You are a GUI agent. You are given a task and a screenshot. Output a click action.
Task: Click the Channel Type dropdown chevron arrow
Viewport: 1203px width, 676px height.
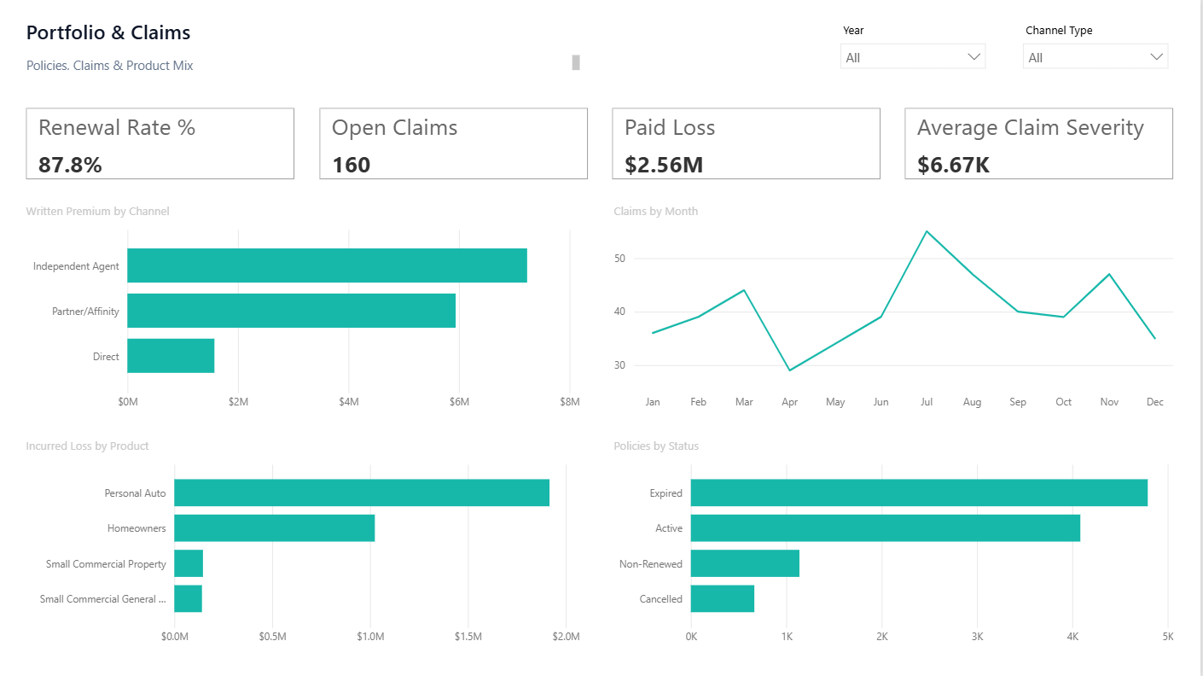pyautogui.click(x=1156, y=57)
